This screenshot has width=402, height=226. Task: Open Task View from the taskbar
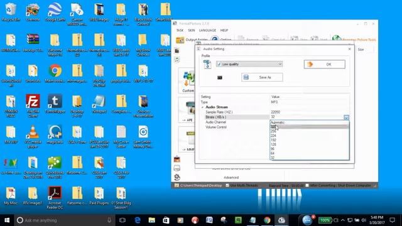point(122,220)
